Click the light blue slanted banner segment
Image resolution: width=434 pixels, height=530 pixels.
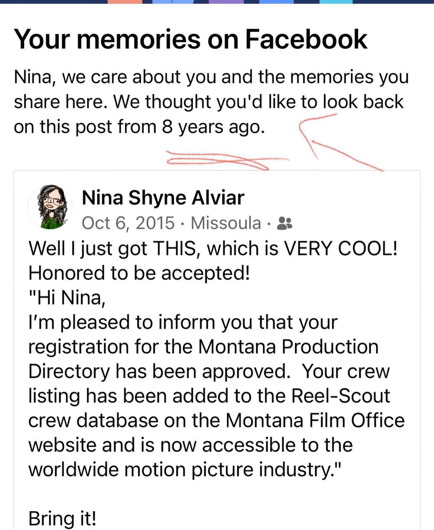click(173, 2)
